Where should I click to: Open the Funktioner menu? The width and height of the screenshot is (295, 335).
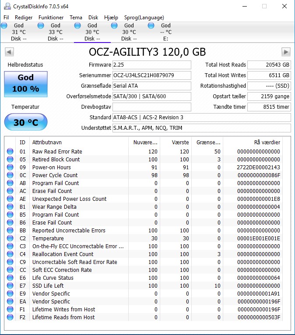coord(51,18)
